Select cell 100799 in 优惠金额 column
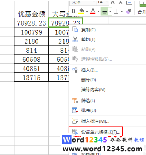The width and height of the screenshot is (146, 155). (x=31, y=32)
